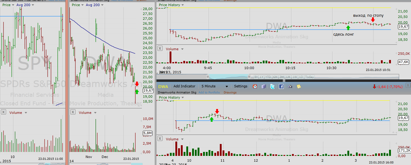Click the 5,8M volume value label

[x=148, y=133]
